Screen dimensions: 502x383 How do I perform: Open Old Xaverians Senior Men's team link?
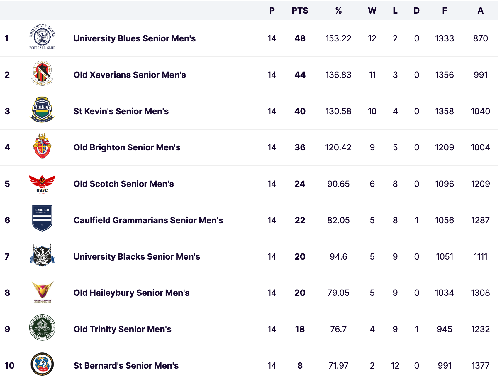[x=130, y=75]
